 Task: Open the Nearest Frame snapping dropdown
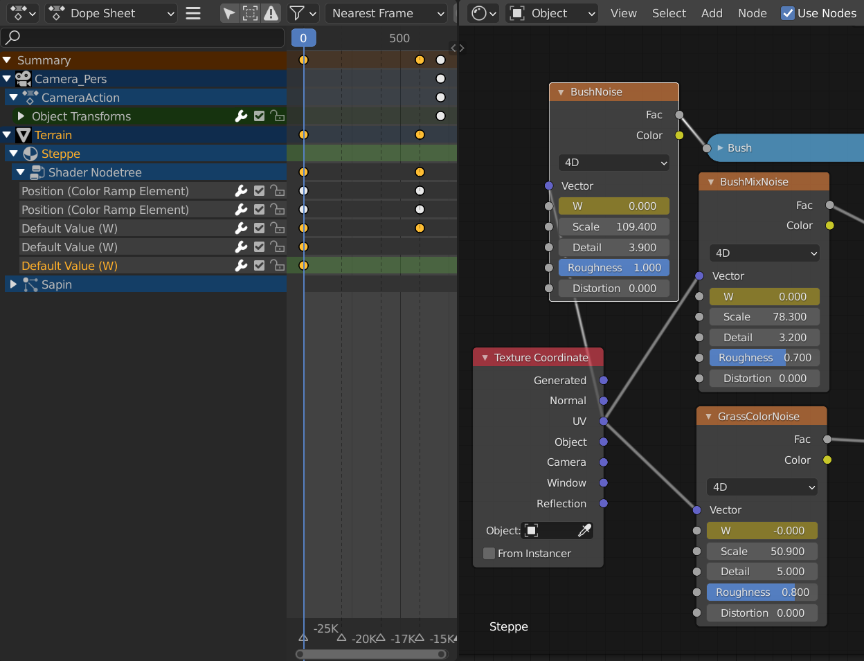[386, 13]
